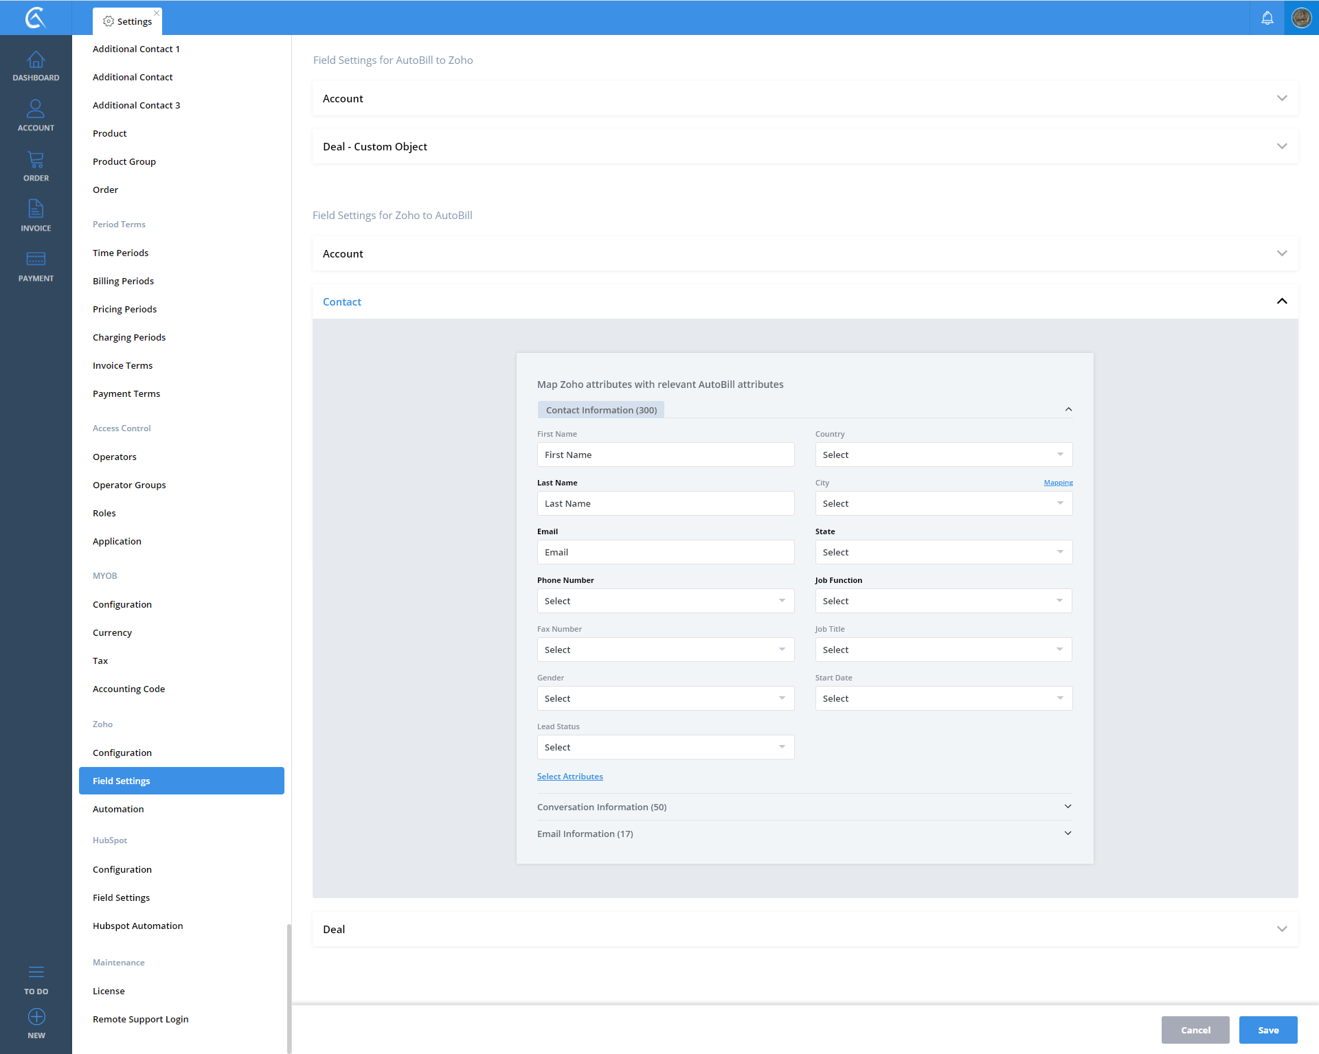Collapse the Contact panel chevron
Viewport: 1319px width, 1054px height.
[x=1281, y=301]
